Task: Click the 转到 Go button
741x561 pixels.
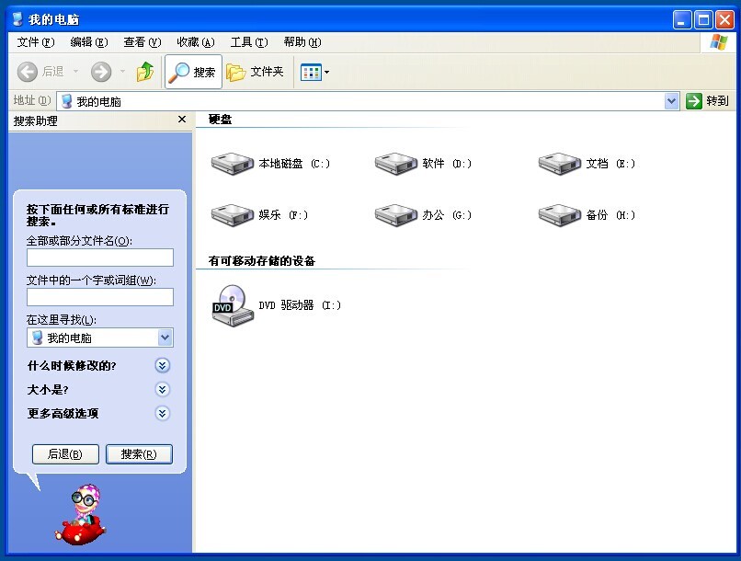Action: pos(708,101)
